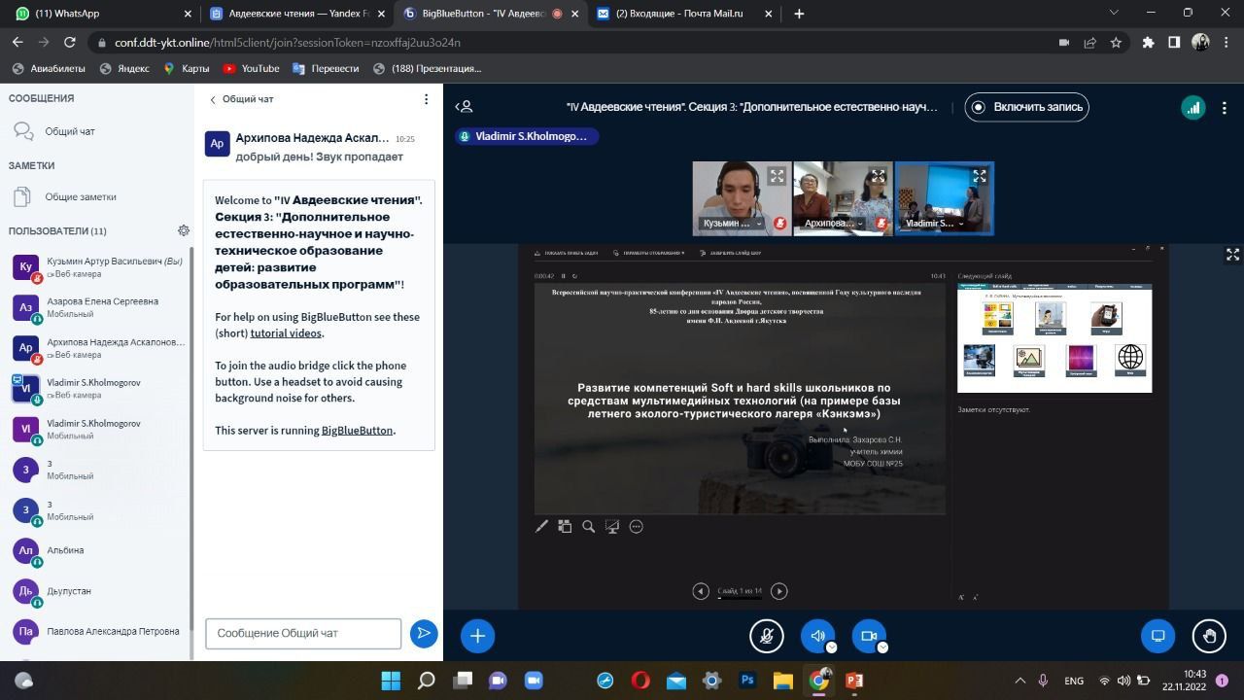The height and width of the screenshot is (700, 1244).
Task: Toggle the webcam sharing button
Action: (x=869, y=636)
